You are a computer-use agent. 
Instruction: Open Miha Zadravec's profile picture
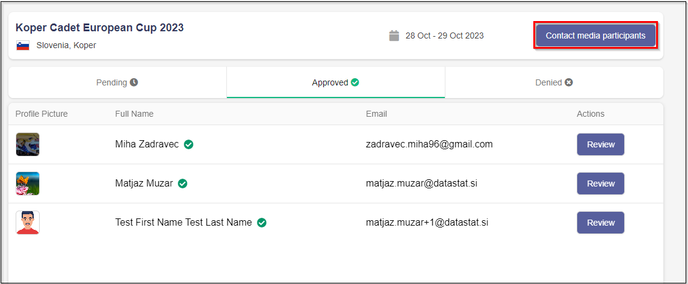pos(28,144)
